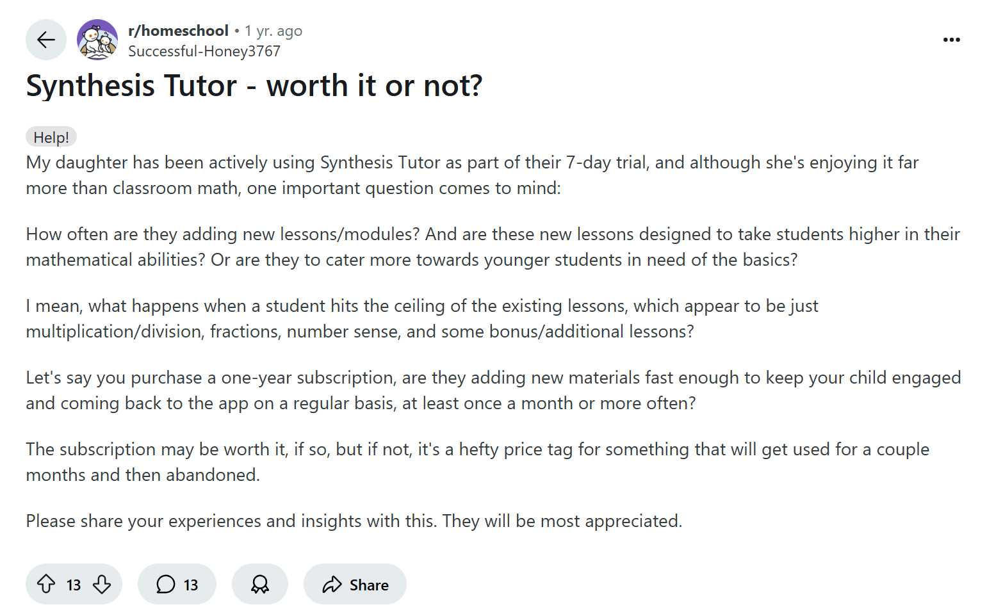Image resolution: width=987 pixels, height=616 pixels.
Task: View Successful-Honey3767's profile
Action: (x=204, y=51)
